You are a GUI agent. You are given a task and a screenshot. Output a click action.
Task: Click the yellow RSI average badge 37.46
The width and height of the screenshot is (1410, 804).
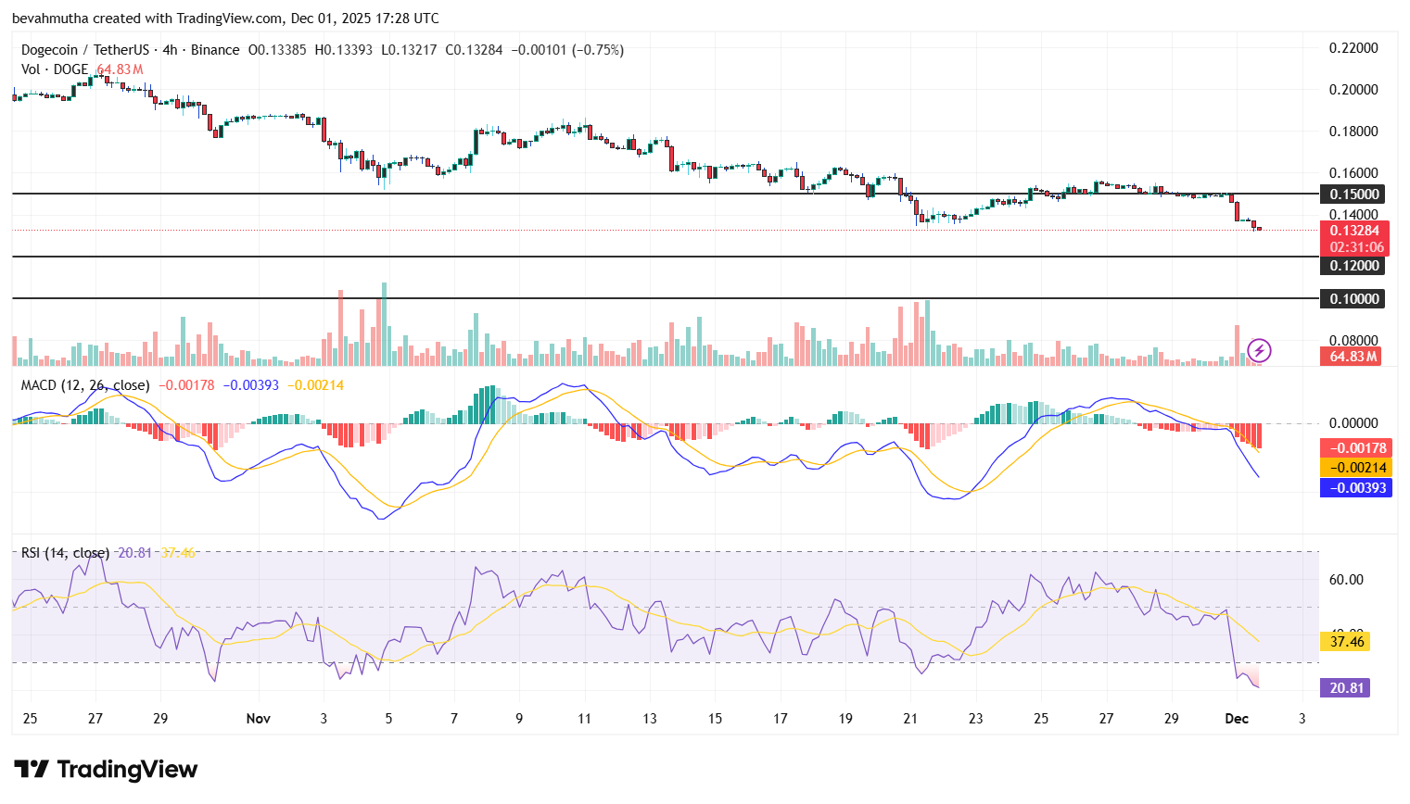(1343, 640)
